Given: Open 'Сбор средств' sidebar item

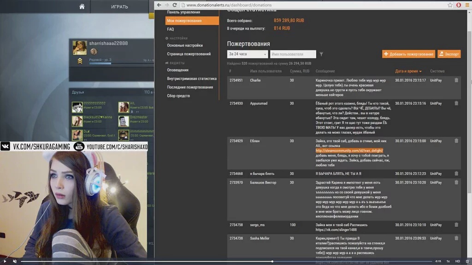Looking at the screenshot, I should click(178, 96).
